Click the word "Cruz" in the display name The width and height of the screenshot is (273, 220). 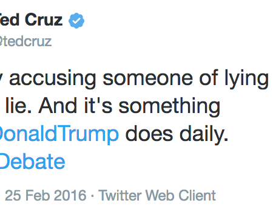coord(44,19)
